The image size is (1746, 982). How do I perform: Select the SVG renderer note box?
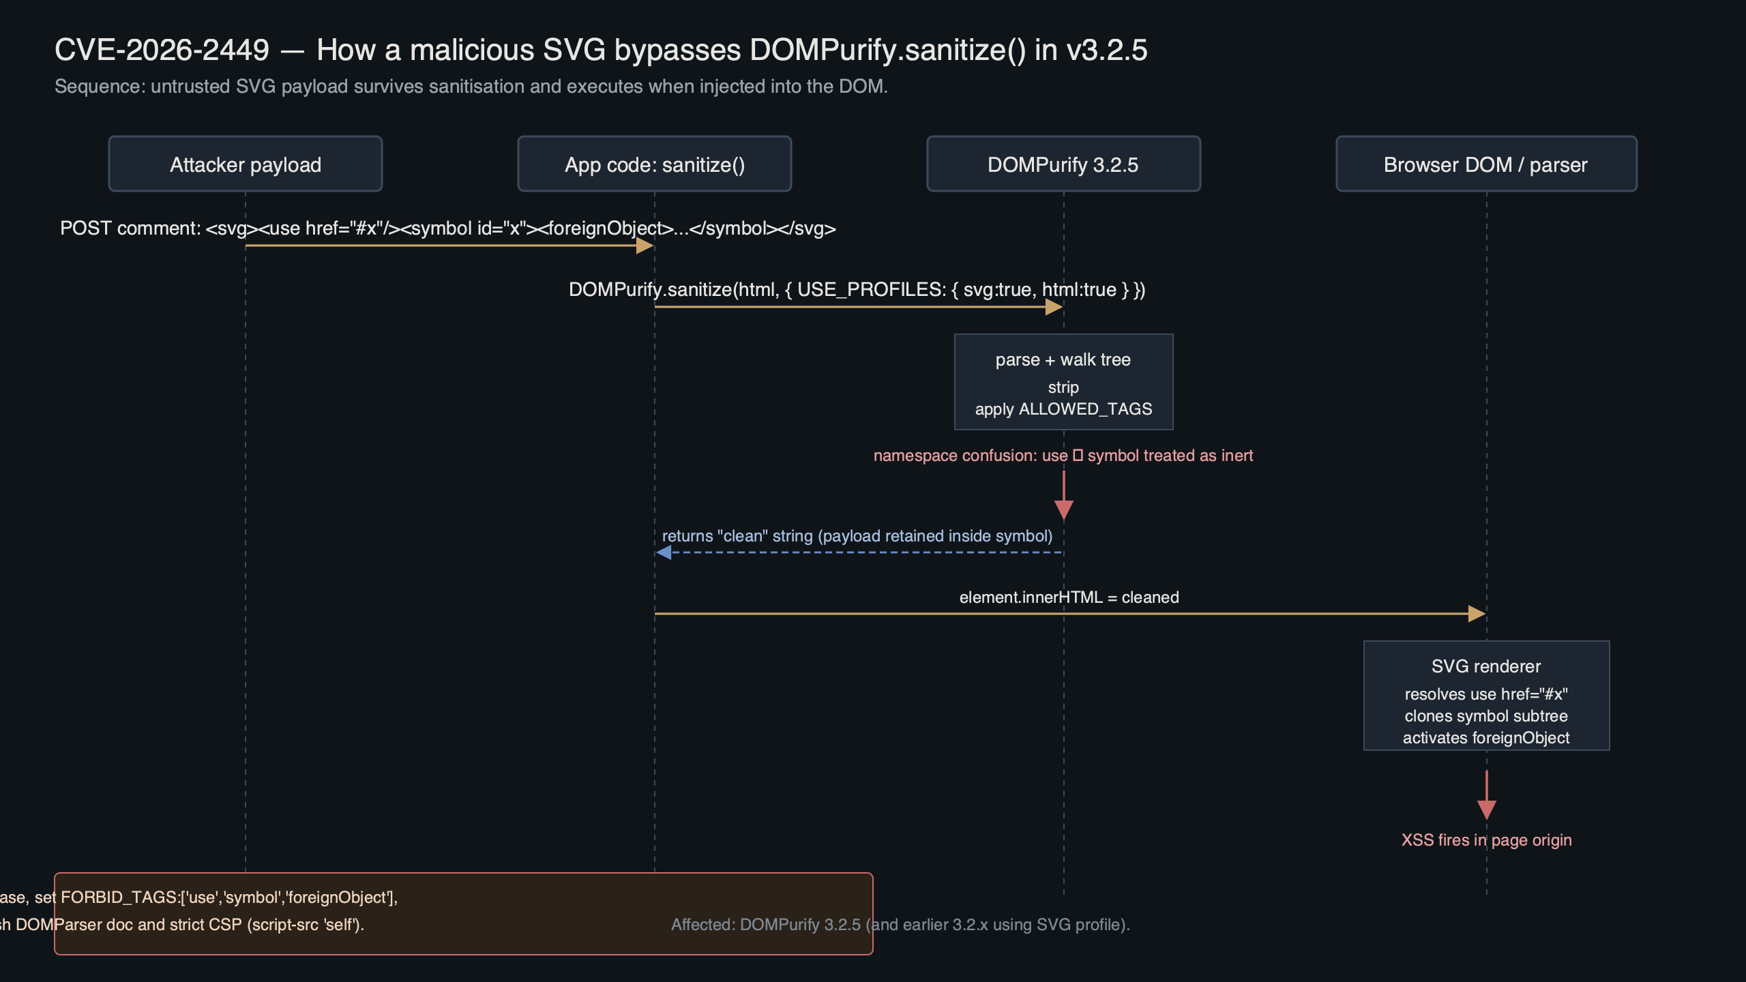pyautogui.click(x=1485, y=696)
